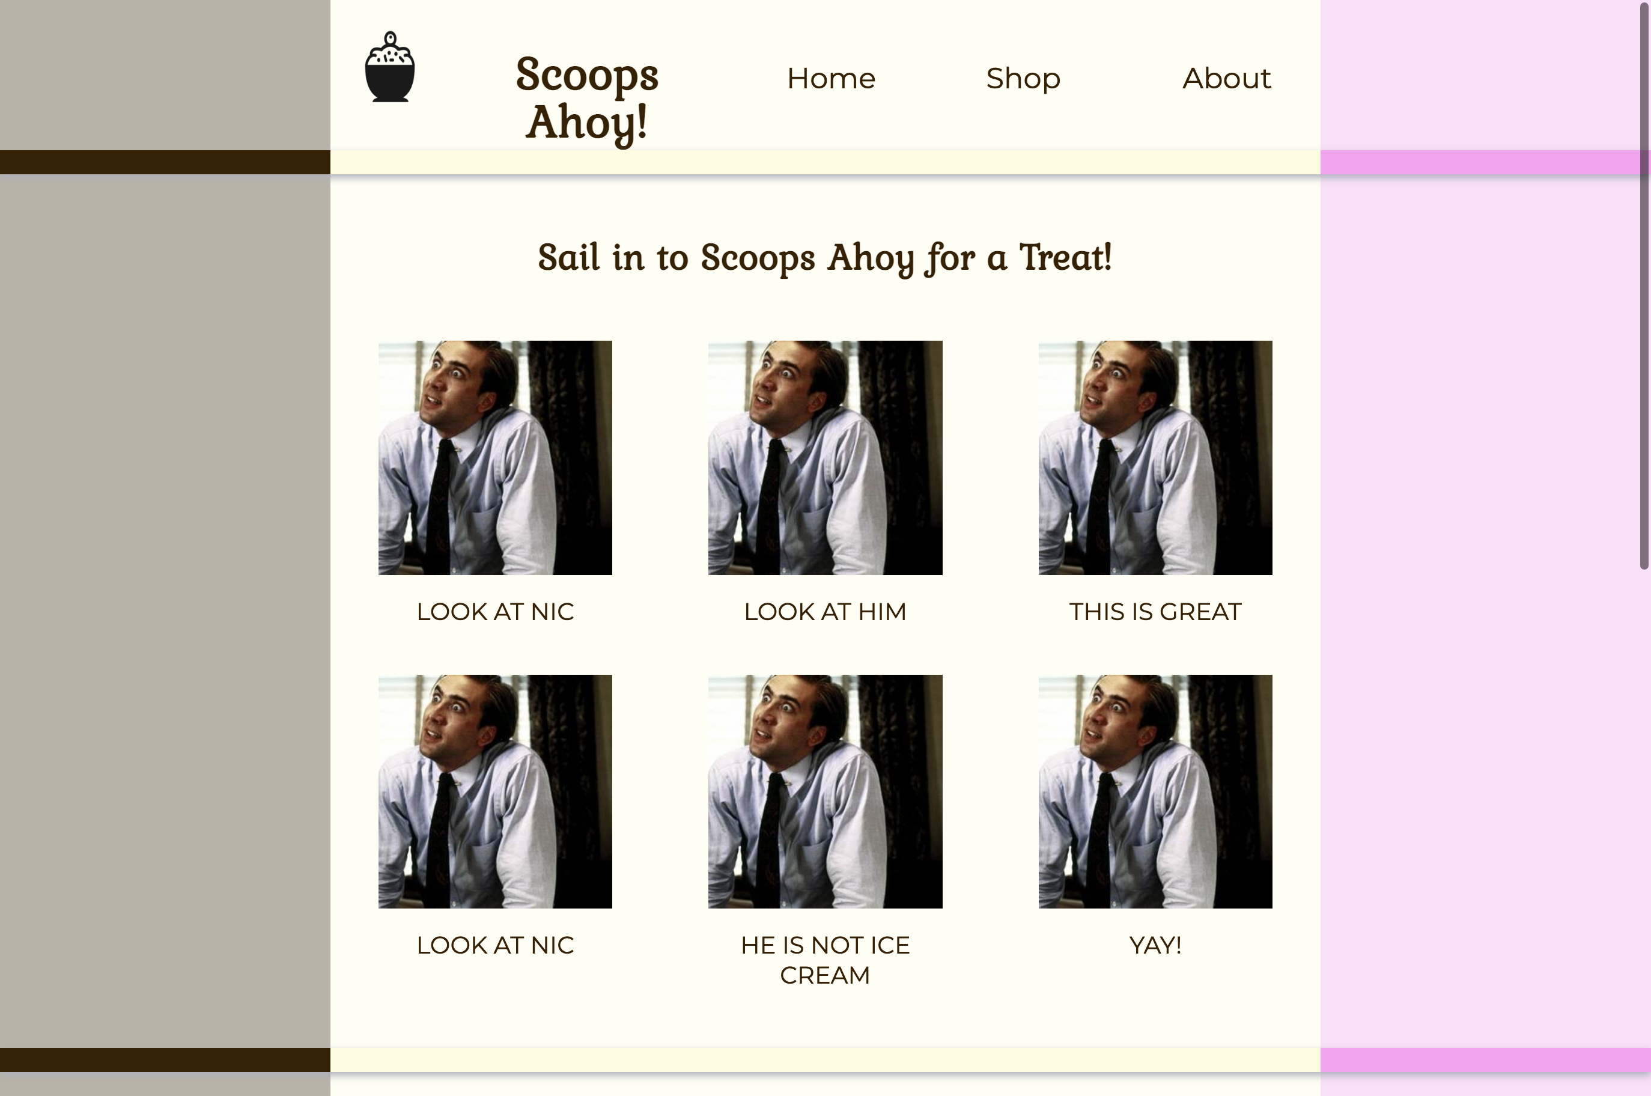Click the page's vertical scrollbar thumb
The height and width of the screenshot is (1096, 1651).
(1644, 287)
